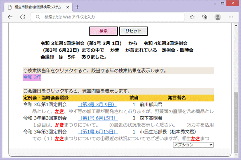This screenshot has width=241, height=160.
Task: Click the 令和 3年 year link
Action: tap(32, 77)
